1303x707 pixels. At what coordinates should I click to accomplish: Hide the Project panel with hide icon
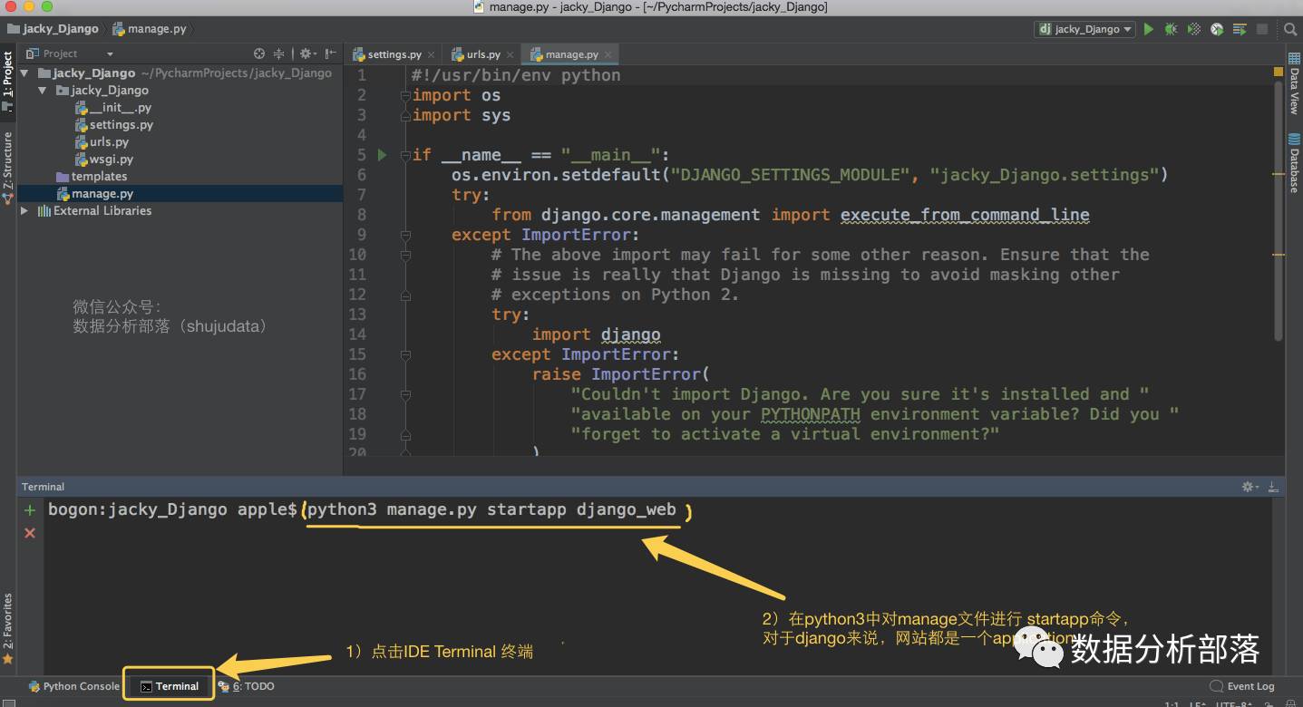pyautogui.click(x=330, y=53)
